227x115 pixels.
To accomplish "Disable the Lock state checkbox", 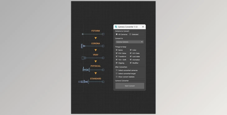I will 131,57.
